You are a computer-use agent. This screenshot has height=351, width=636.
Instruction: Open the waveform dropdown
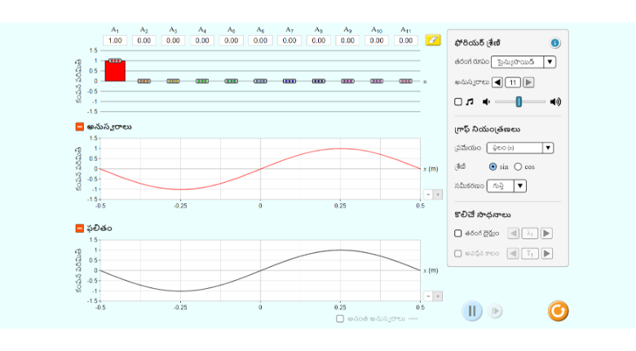(523, 62)
